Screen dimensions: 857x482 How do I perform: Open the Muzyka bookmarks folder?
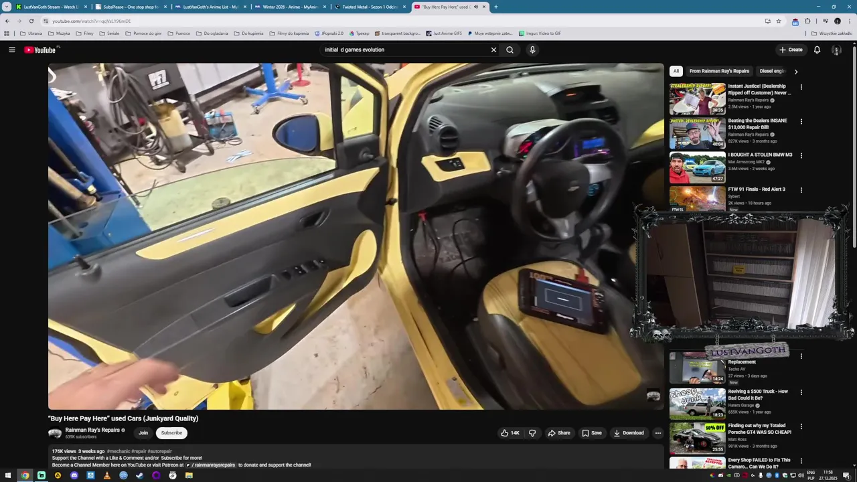point(59,33)
